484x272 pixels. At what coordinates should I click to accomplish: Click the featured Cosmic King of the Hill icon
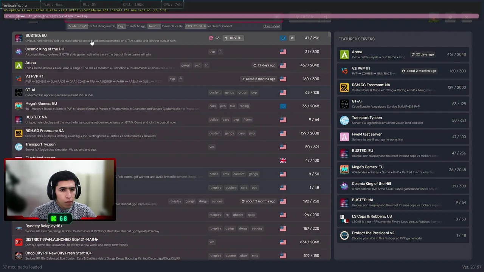coord(344,186)
